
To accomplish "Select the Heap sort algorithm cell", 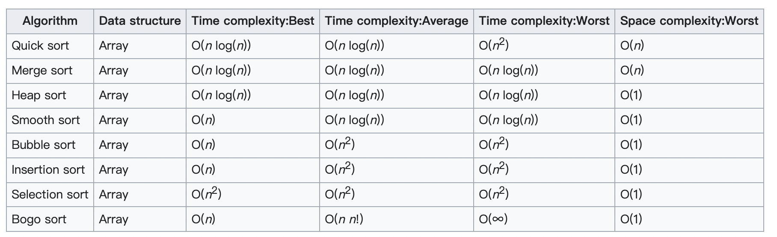I will [39, 95].
